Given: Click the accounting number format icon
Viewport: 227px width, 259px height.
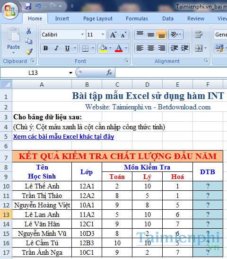Looking at the screenshot, I should pyautogui.click(x=219, y=48).
